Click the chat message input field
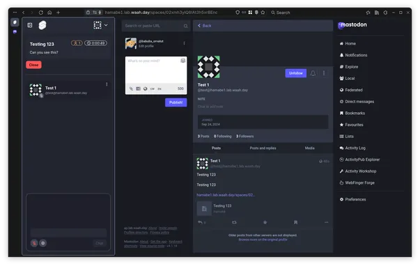Screen dimensions: 420x266 tap(68, 233)
